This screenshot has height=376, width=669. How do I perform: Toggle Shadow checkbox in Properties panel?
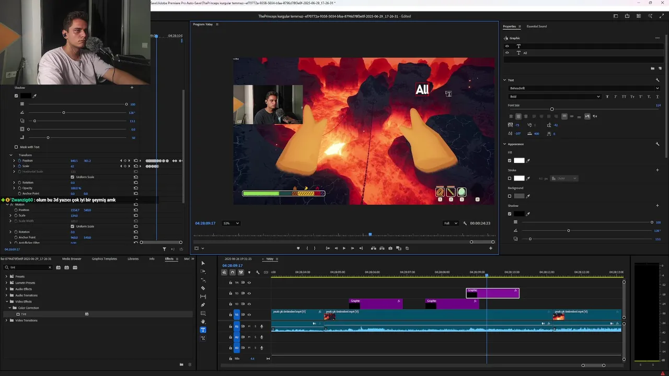pyautogui.click(x=510, y=214)
